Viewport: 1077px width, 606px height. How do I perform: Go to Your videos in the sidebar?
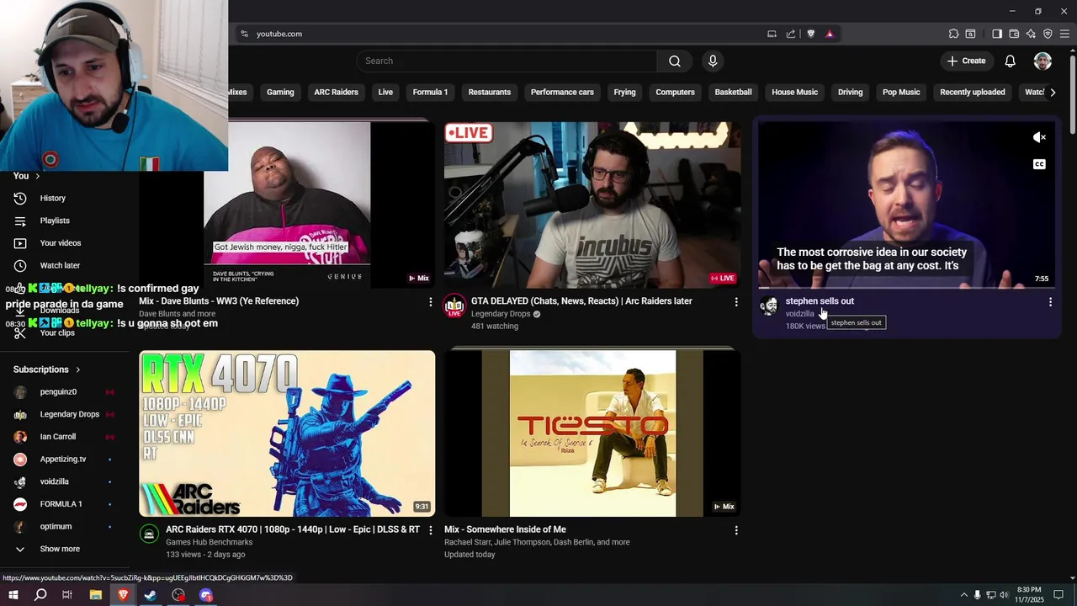61,243
